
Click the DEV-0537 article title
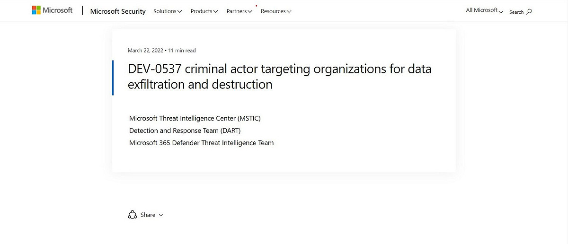point(280,77)
